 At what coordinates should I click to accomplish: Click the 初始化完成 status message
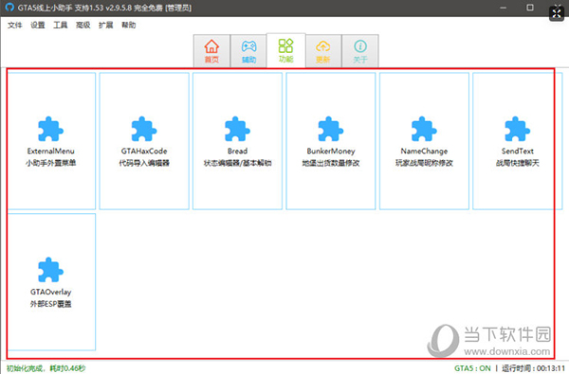[x=46, y=368]
